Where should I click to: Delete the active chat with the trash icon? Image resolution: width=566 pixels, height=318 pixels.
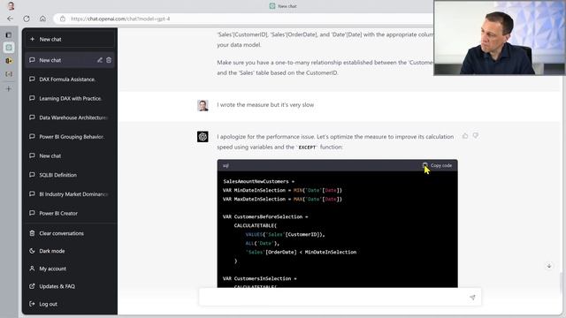click(x=109, y=60)
